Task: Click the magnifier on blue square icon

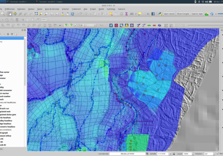Action: pyautogui.click(x=121, y=26)
